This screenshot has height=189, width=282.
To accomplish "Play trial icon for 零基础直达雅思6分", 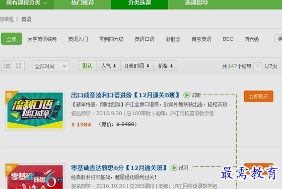I will pyautogui.click(x=174, y=168).
